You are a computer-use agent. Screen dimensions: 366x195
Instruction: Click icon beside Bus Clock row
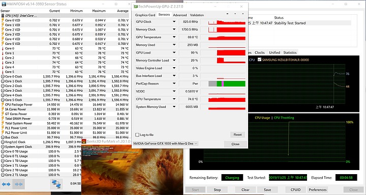click(x=3, y=137)
